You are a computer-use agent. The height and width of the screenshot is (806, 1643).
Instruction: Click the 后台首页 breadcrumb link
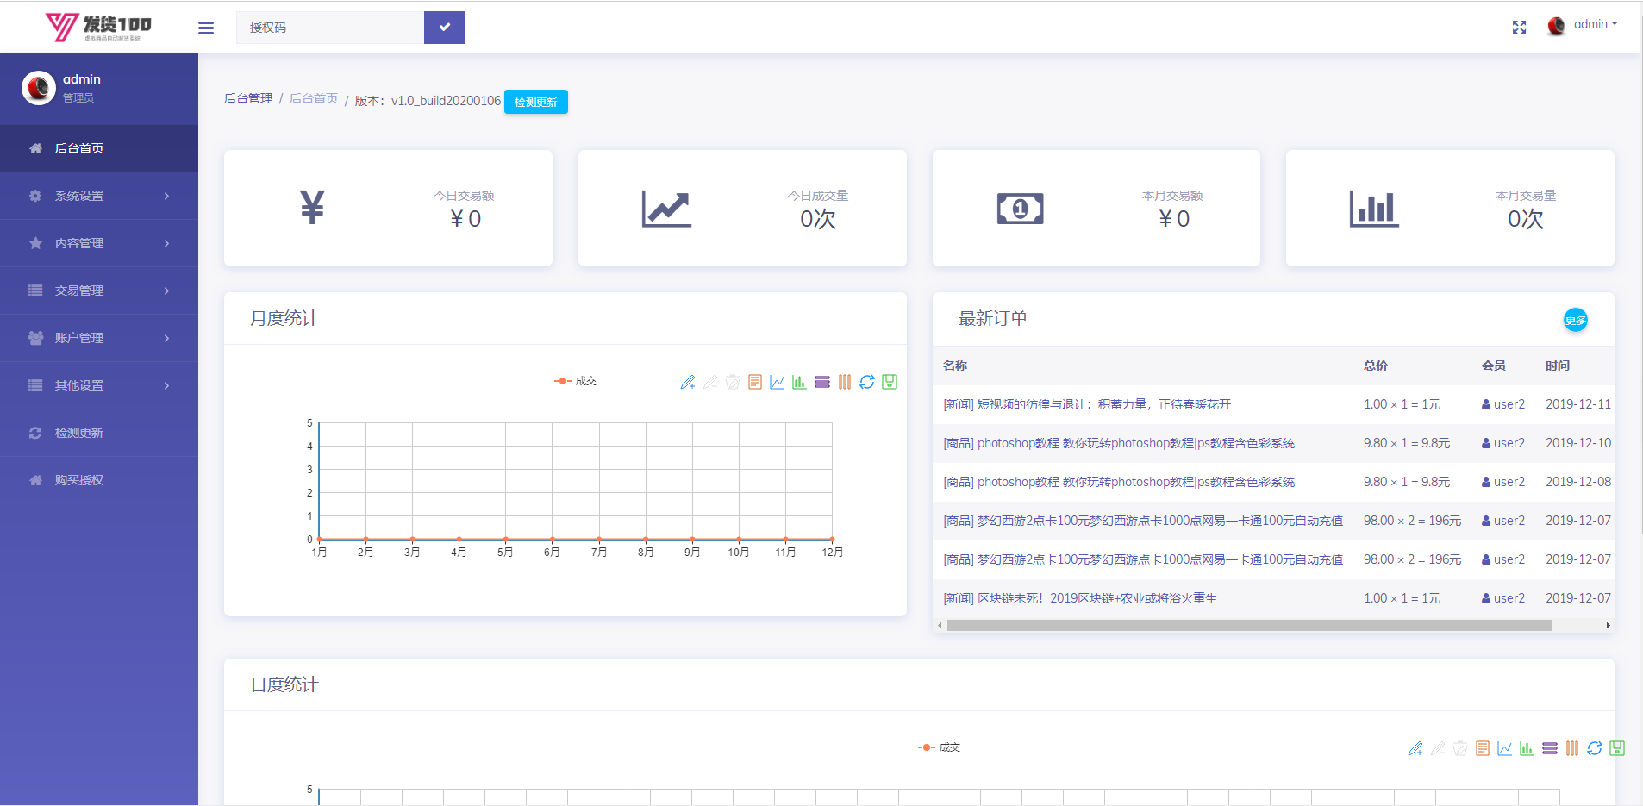coord(314,98)
